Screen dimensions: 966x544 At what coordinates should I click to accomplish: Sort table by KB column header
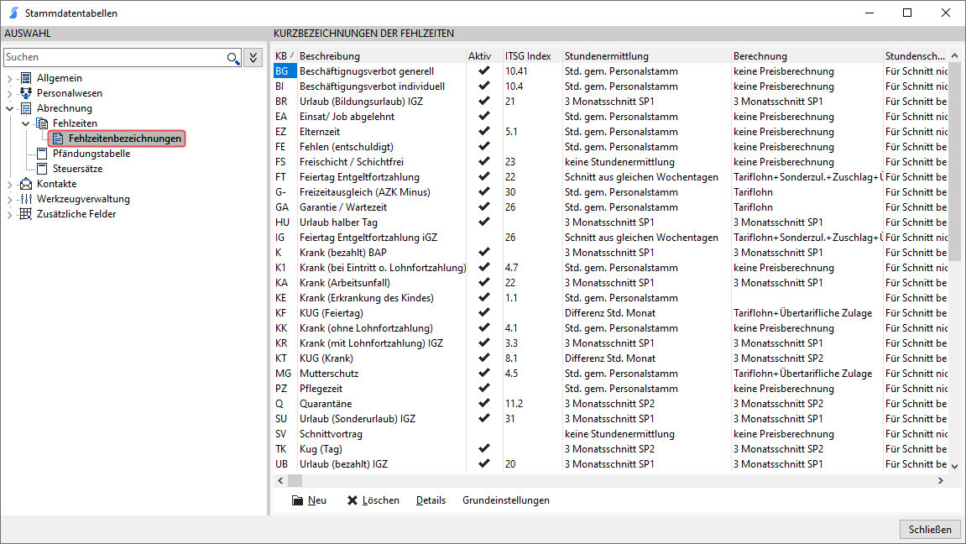[285, 56]
